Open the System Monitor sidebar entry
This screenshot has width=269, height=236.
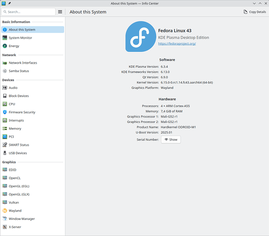pyautogui.click(x=33, y=38)
